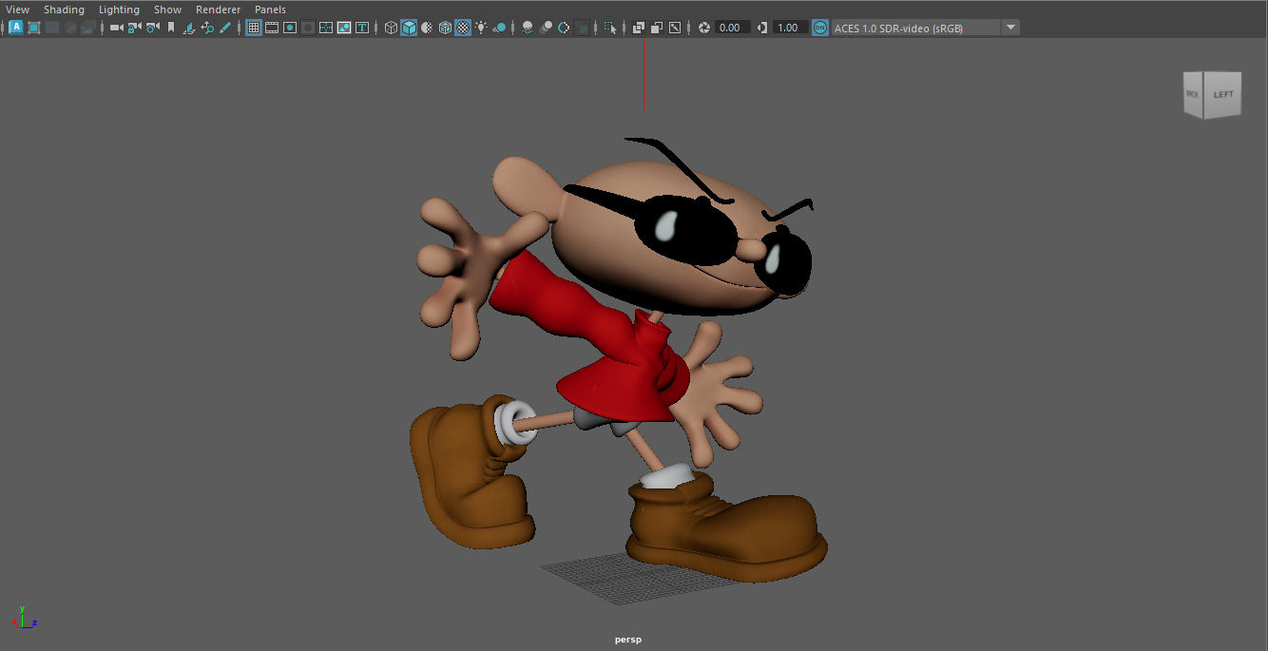Open the View menu
The width and height of the screenshot is (1268, 651).
(x=17, y=10)
